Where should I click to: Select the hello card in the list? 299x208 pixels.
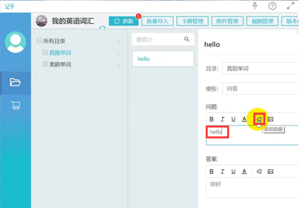pyautogui.click(x=163, y=59)
